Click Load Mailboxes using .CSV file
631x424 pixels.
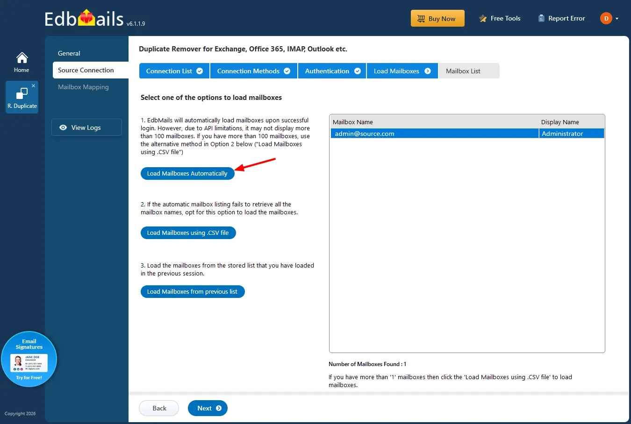coord(188,233)
